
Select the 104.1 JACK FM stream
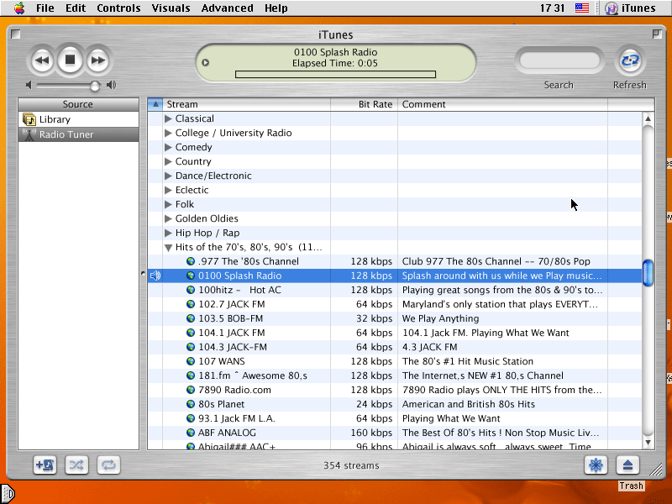(x=395, y=333)
